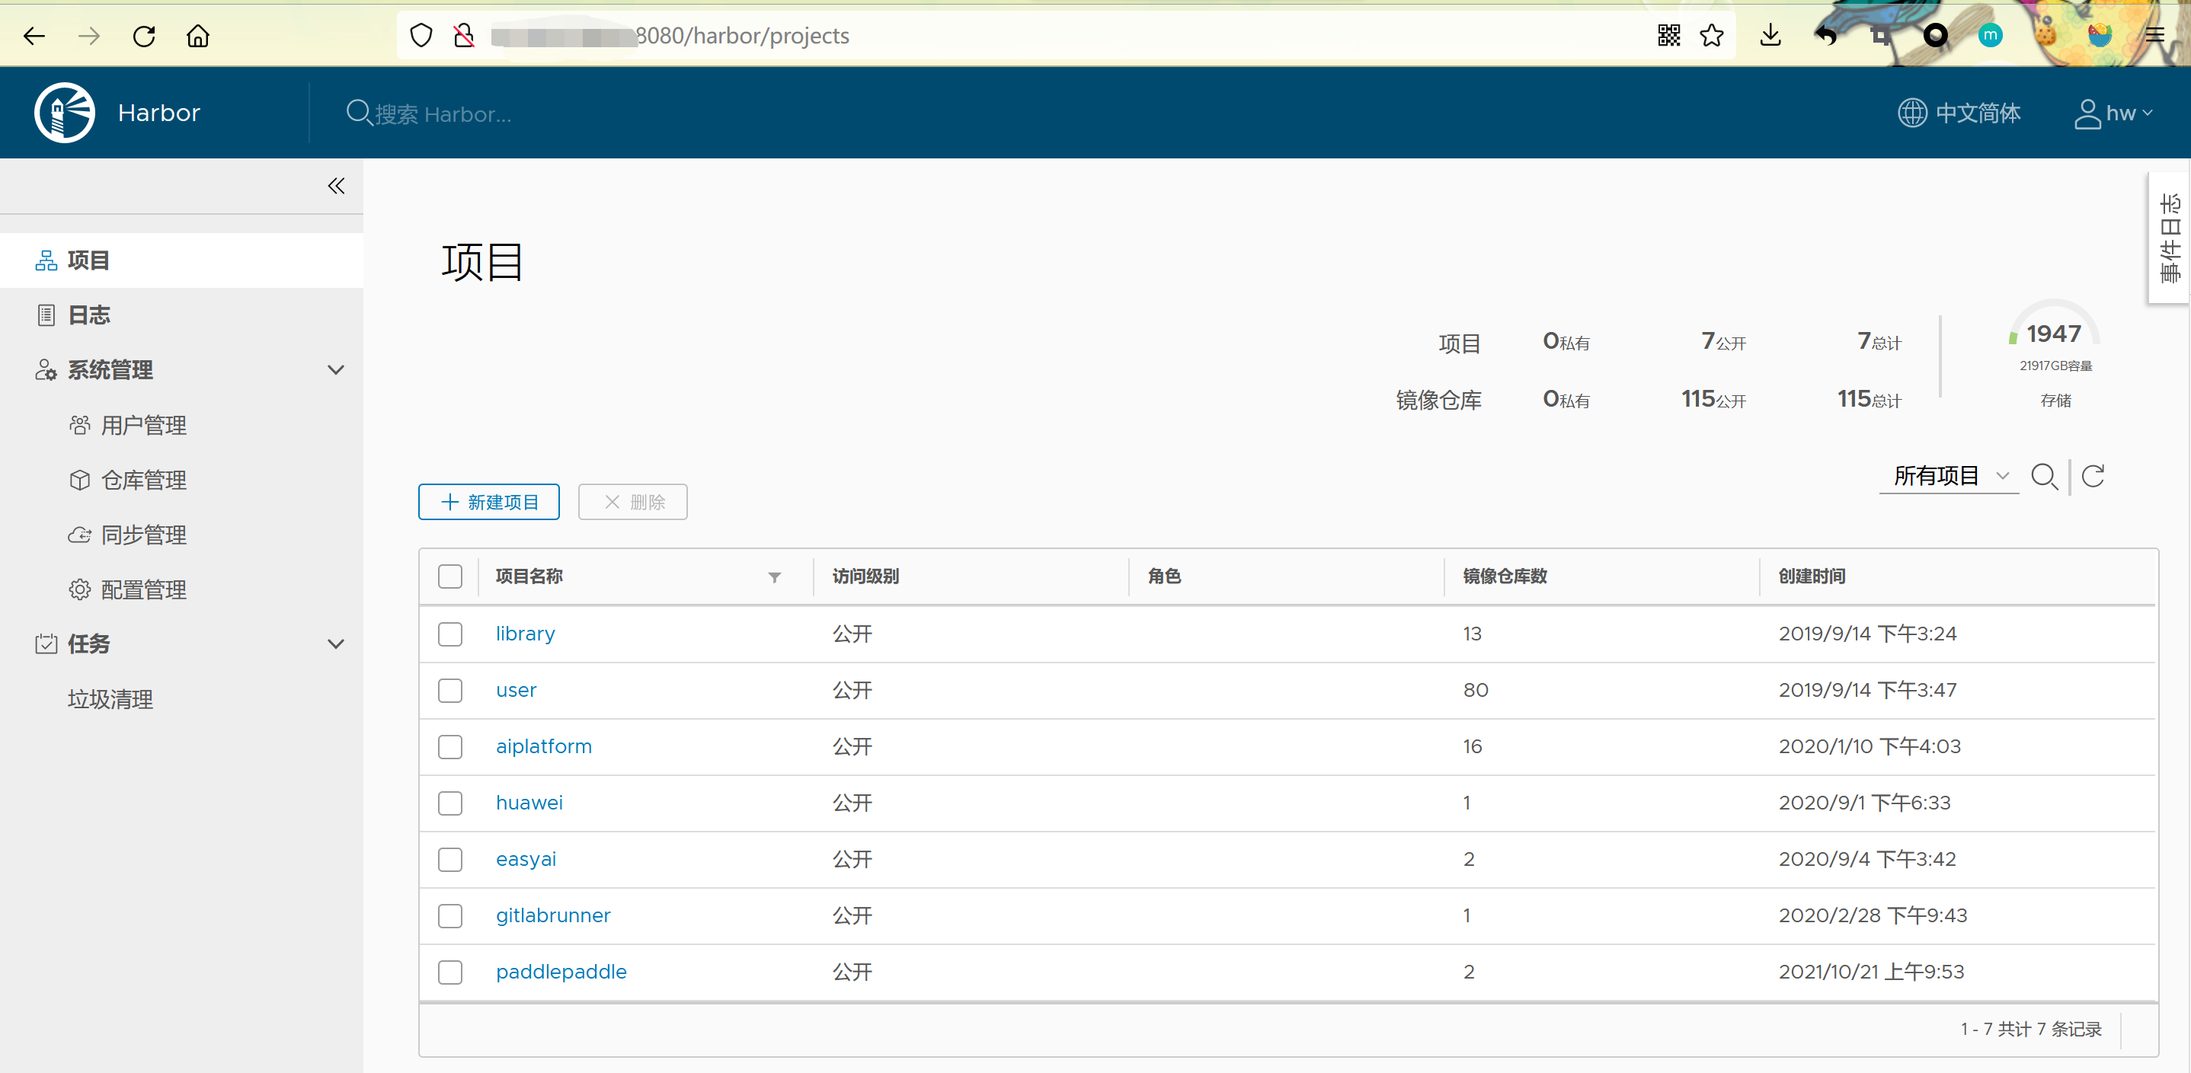This screenshot has width=2191, height=1073.
Task: Click the project list search magnifier icon
Action: 2044,477
